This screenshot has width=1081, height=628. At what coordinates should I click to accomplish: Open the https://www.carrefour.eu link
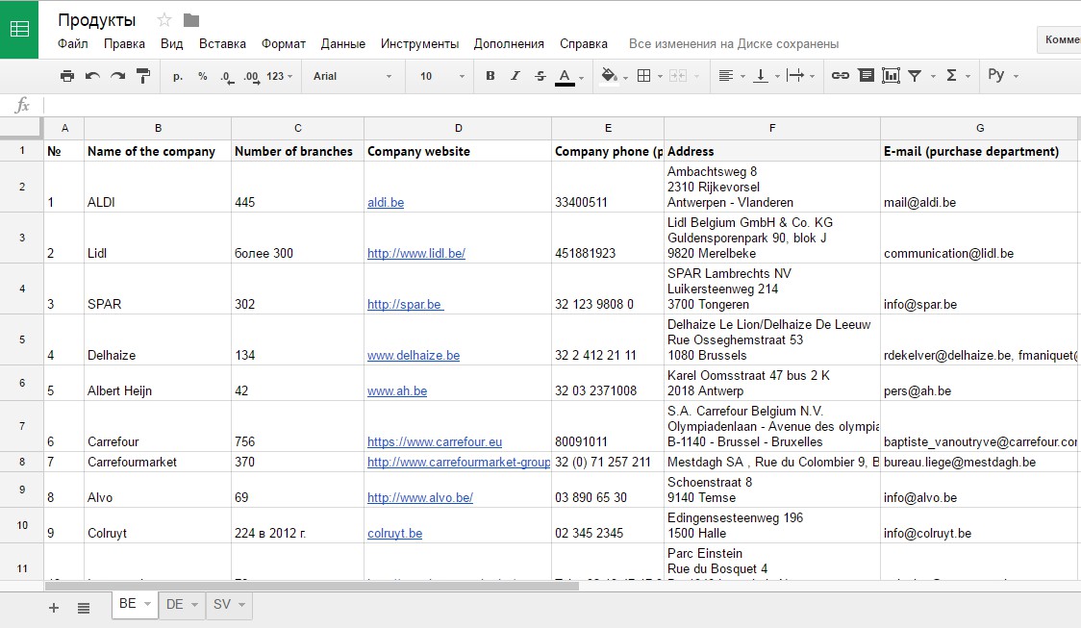tap(435, 441)
